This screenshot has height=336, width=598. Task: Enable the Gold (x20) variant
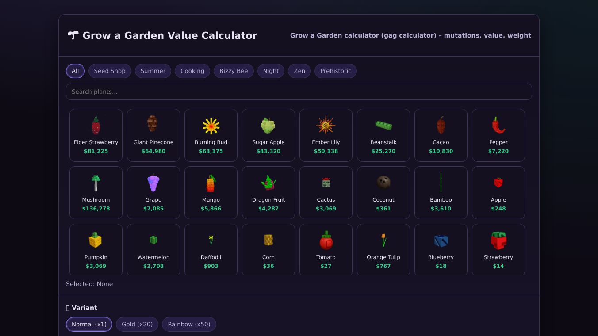click(x=137, y=324)
